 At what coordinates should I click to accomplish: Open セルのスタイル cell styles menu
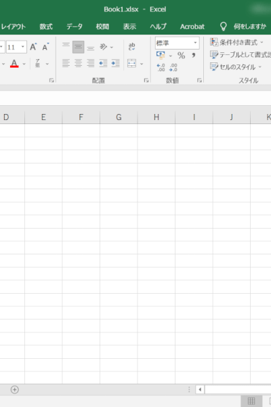pos(236,67)
